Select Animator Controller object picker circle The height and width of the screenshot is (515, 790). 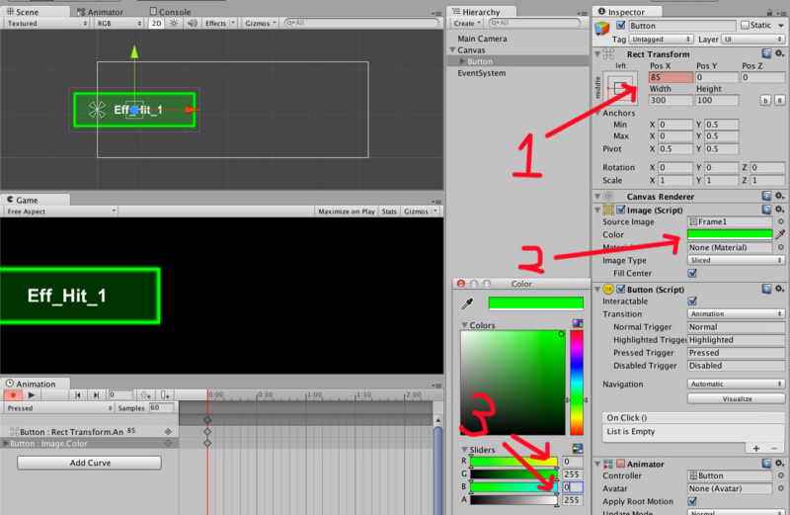coord(780,475)
